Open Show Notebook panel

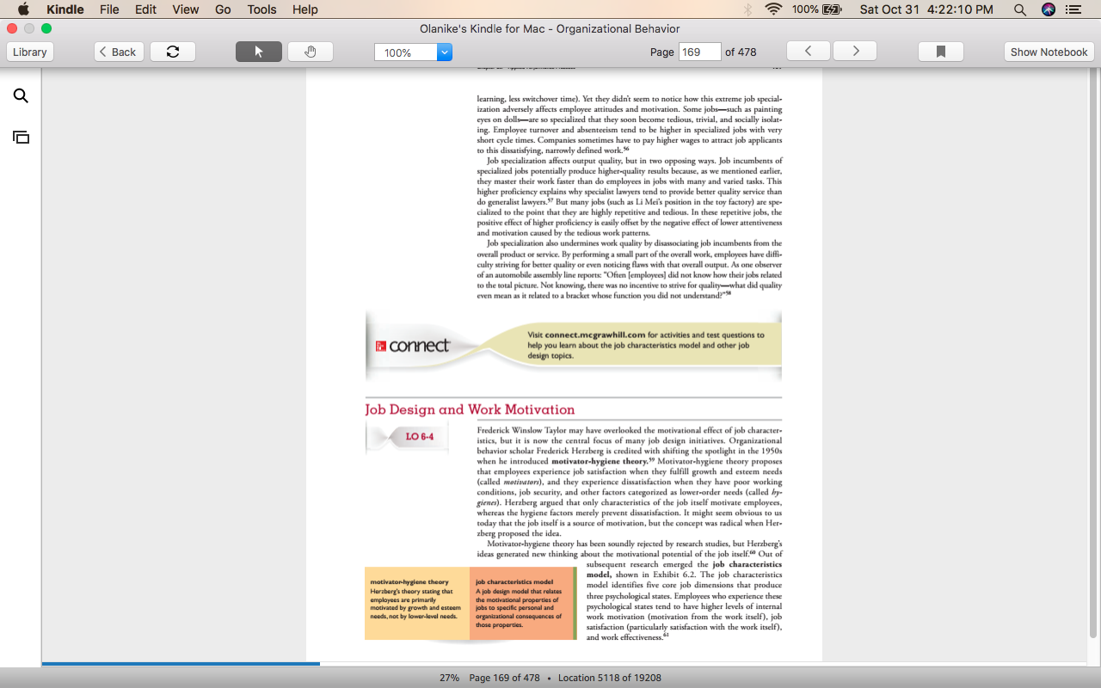1049,52
